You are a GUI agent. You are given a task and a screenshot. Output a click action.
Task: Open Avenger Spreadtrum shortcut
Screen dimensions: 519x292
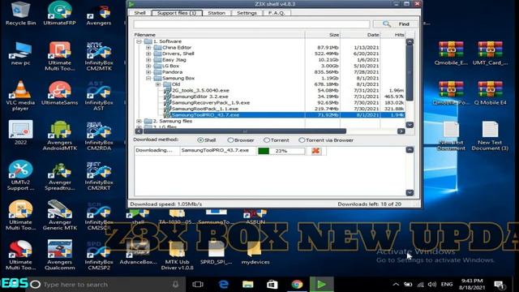click(x=59, y=176)
